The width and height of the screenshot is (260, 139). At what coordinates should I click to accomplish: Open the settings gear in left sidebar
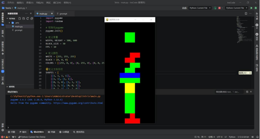point(3,130)
